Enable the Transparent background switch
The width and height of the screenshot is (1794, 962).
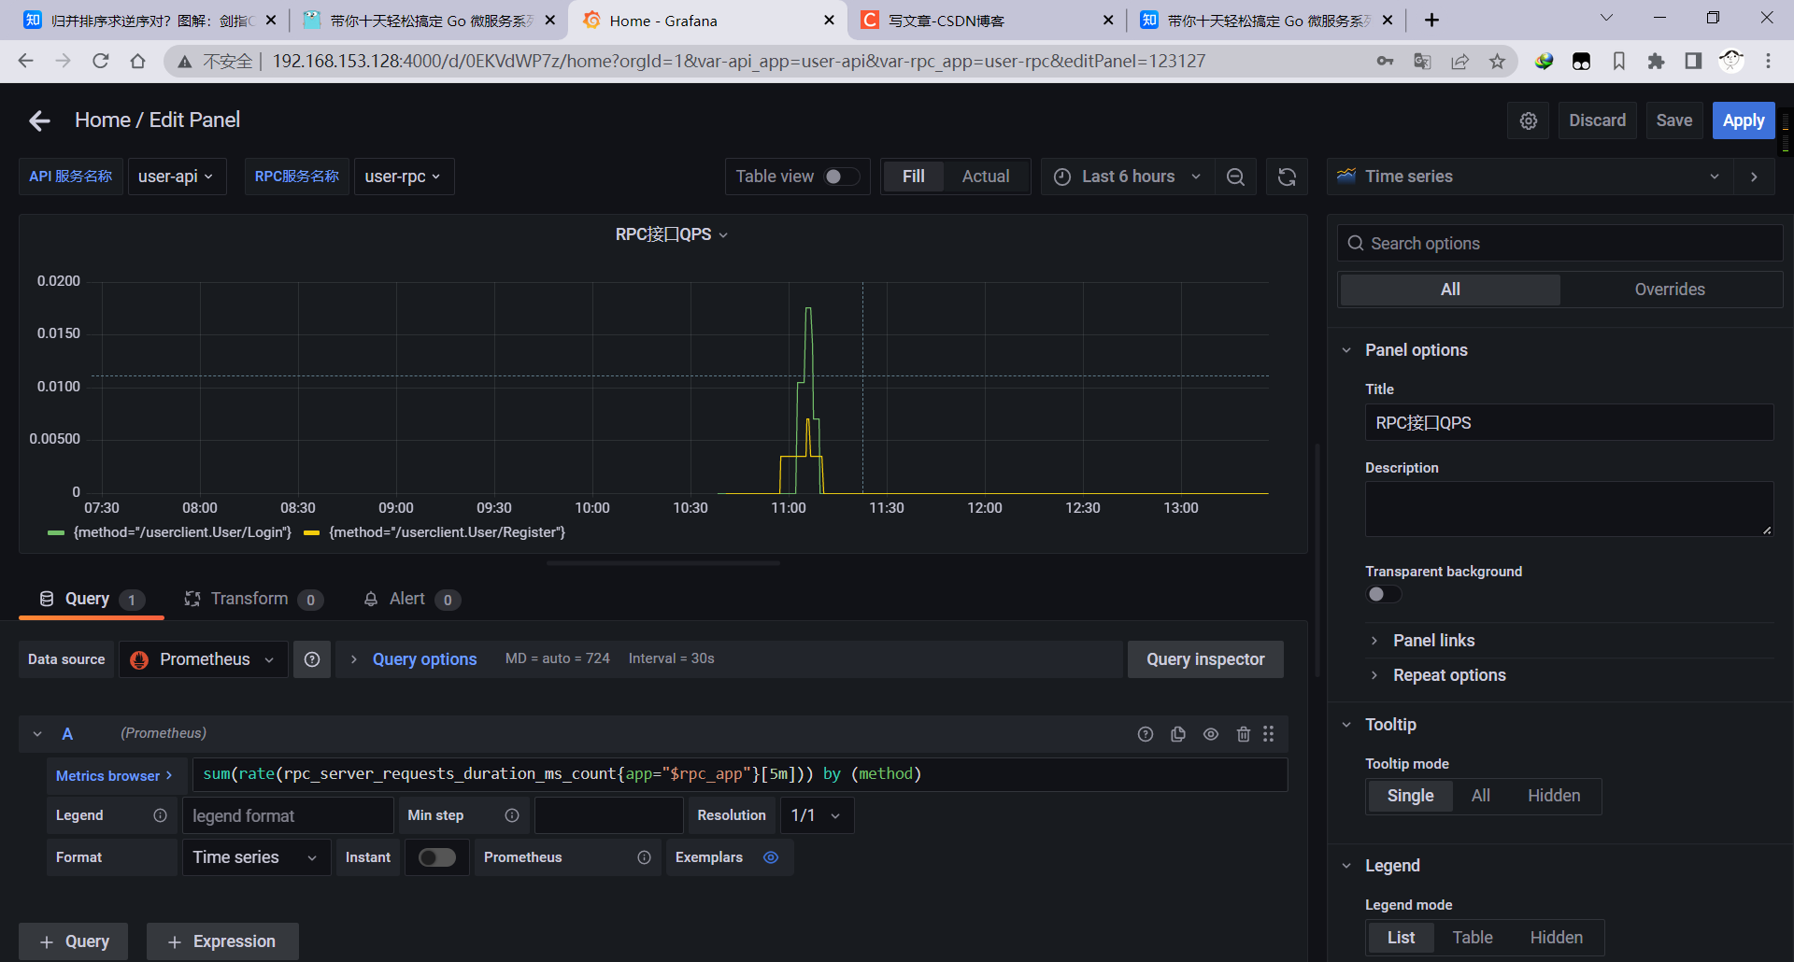(1384, 595)
